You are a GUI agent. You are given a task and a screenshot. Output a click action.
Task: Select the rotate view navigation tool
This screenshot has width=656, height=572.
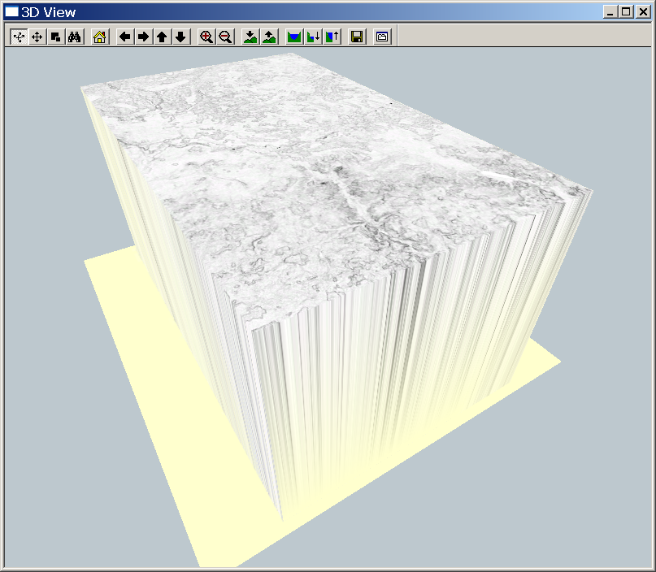click(19, 37)
